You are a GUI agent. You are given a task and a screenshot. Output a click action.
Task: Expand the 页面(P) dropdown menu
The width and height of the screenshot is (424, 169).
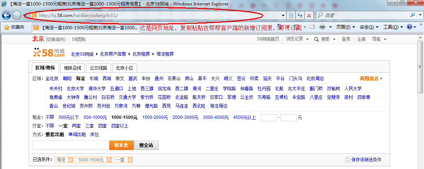(343, 27)
